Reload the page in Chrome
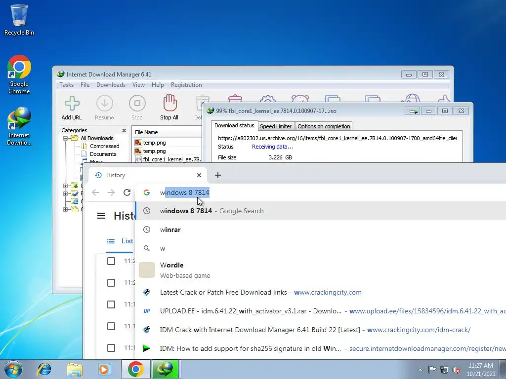Viewport: 506px width, 379px height. click(x=127, y=192)
